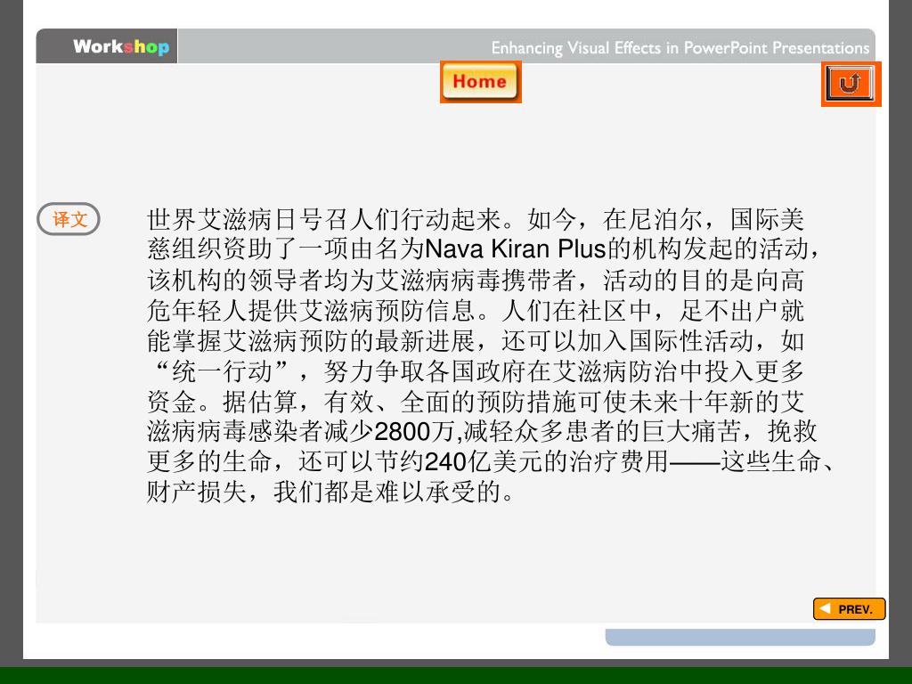The height and width of the screenshot is (684, 912).
Task: Click the number 2800万 in the paragraph
Action: click(414, 432)
